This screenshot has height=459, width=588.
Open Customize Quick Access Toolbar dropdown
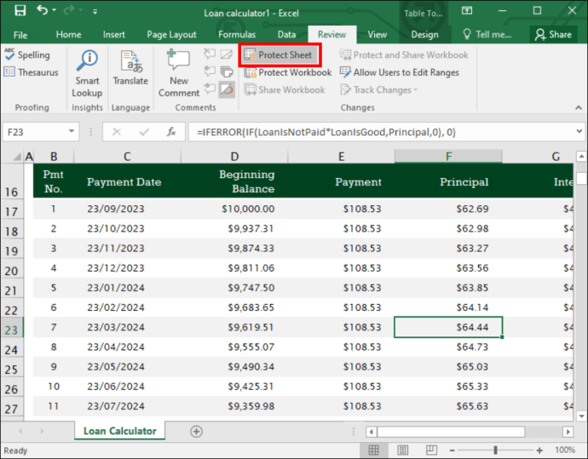[x=95, y=12]
